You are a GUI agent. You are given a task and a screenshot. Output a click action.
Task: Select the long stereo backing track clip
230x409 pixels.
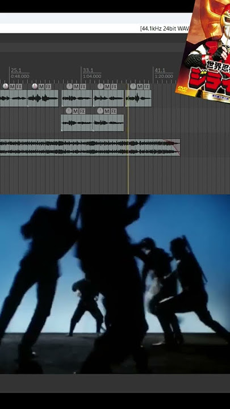click(90, 147)
